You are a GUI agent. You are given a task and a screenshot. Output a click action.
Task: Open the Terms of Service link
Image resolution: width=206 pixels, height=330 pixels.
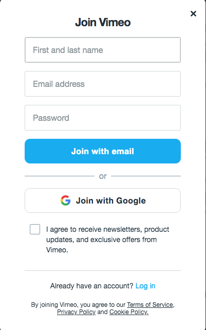pyautogui.click(x=150, y=305)
